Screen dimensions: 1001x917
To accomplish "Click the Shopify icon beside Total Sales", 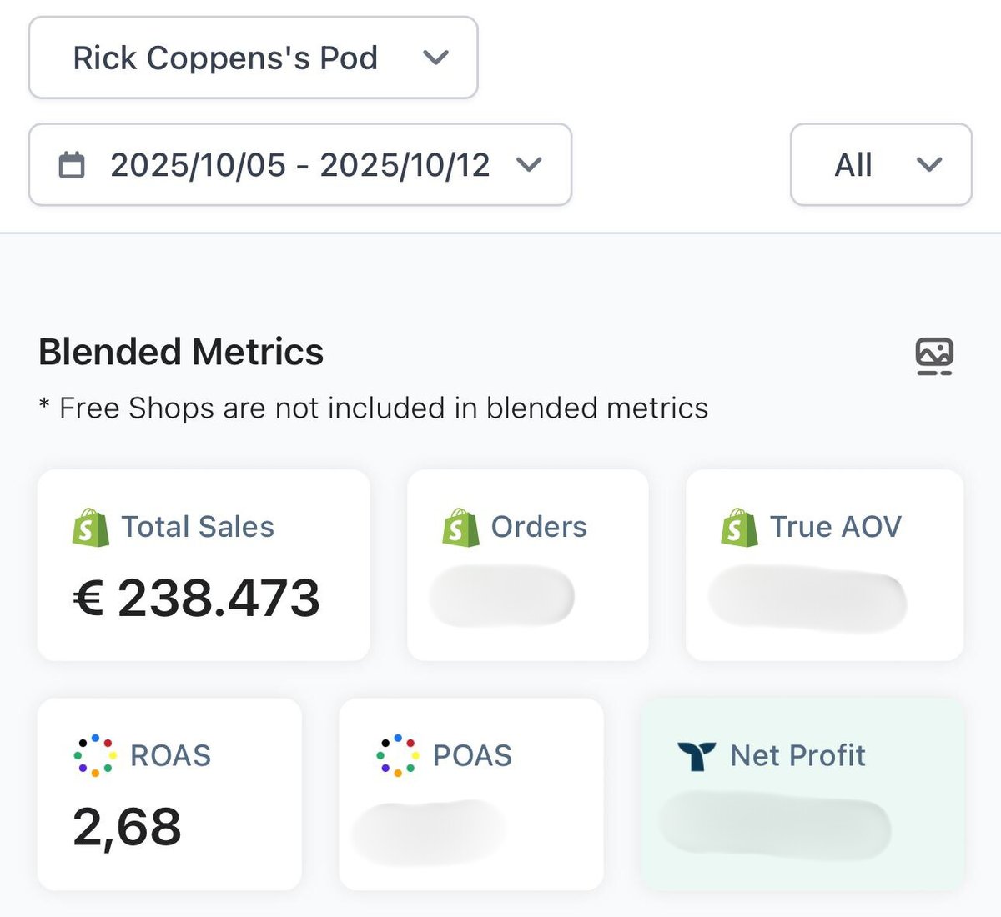I will point(91,528).
